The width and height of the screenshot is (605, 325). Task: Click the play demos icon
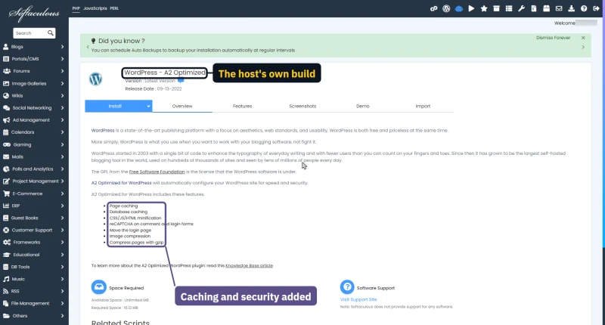coord(471,8)
